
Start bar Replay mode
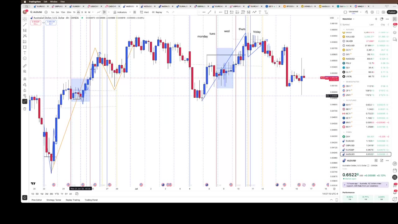tap(157, 12)
